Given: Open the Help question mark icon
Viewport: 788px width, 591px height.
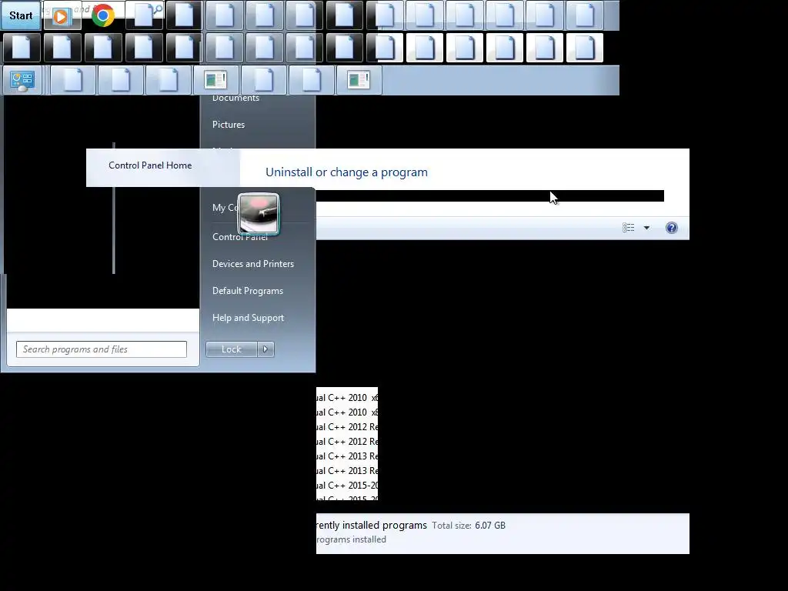Looking at the screenshot, I should pyautogui.click(x=671, y=228).
